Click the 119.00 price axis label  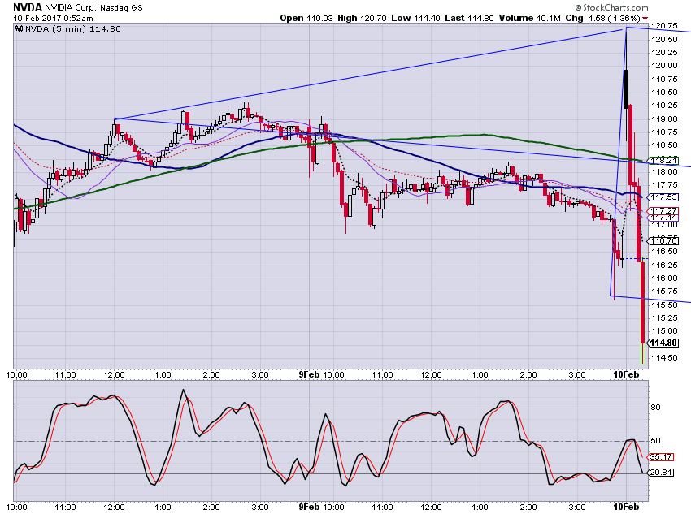664,119
